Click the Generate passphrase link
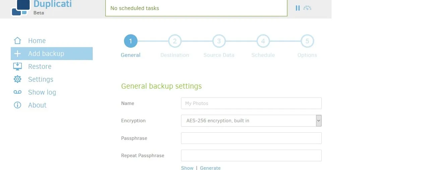The height and width of the screenshot is (170, 429). 210,168
